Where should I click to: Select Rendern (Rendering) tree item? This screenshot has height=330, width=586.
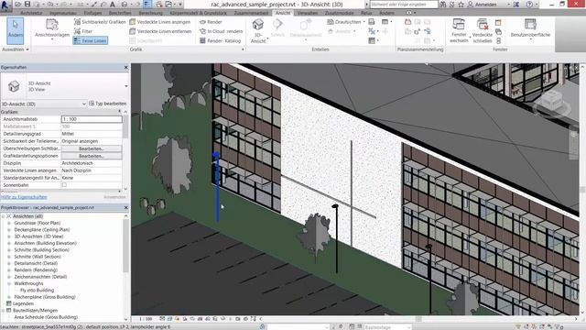[x=36, y=270]
